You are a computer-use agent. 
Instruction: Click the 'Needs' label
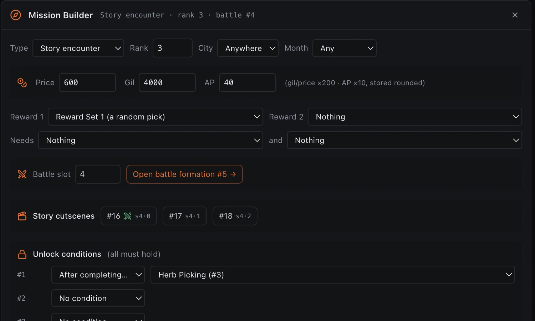pyautogui.click(x=22, y=140)
